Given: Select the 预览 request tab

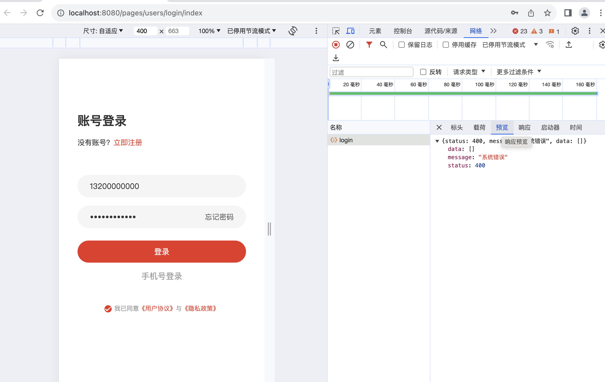Looking at the screenshot, I should [502, 128].
